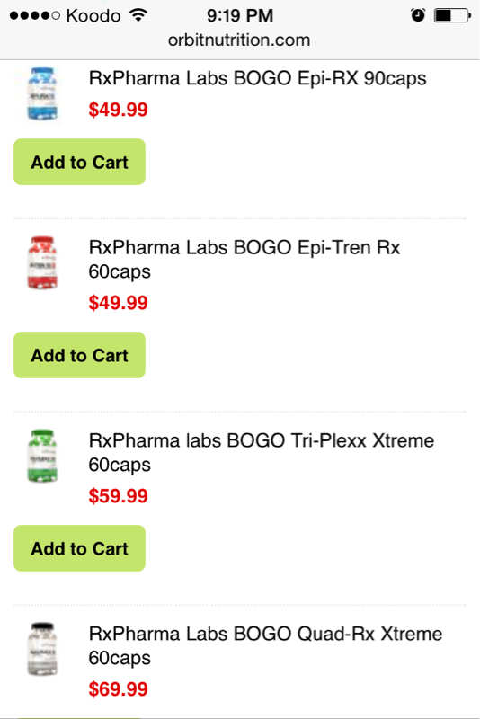480x719 pixels.
Task: Add Epi-RX 90caps to cart
Action: (x=79, y=162)
